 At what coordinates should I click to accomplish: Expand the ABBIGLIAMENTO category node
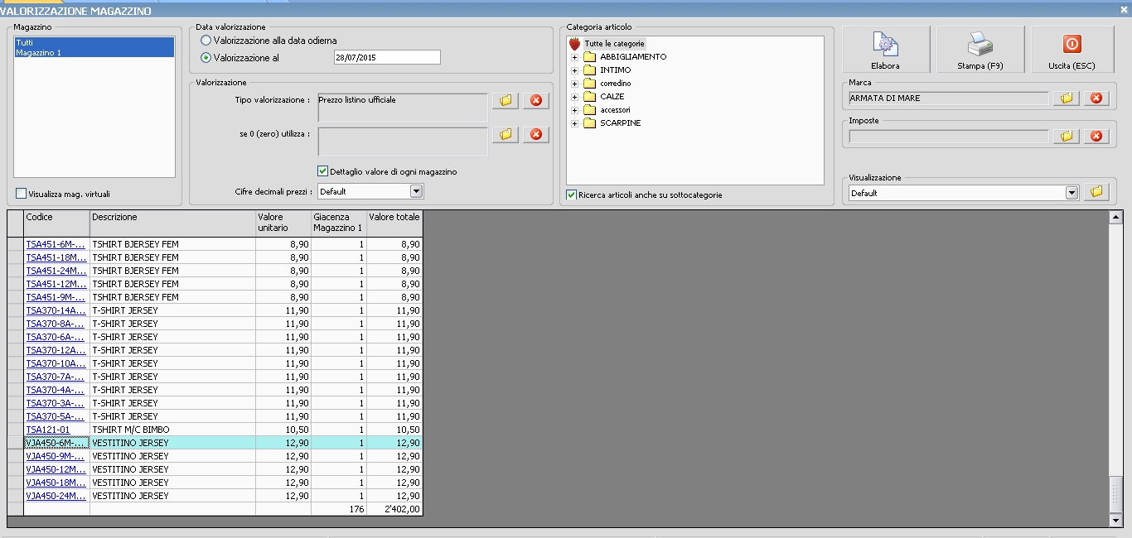click(574, 57)
